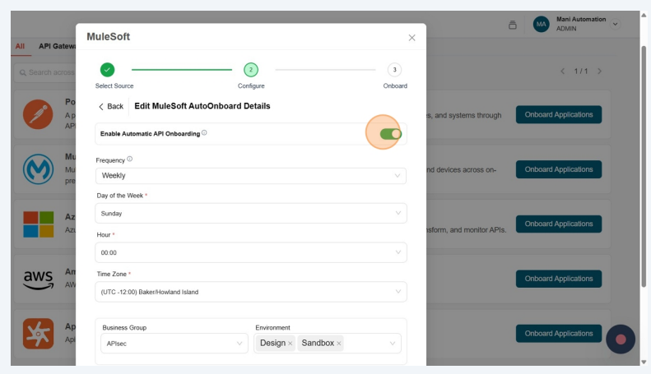Go to next page arrow
Screen dimensions: 651x374
(600, 72)
